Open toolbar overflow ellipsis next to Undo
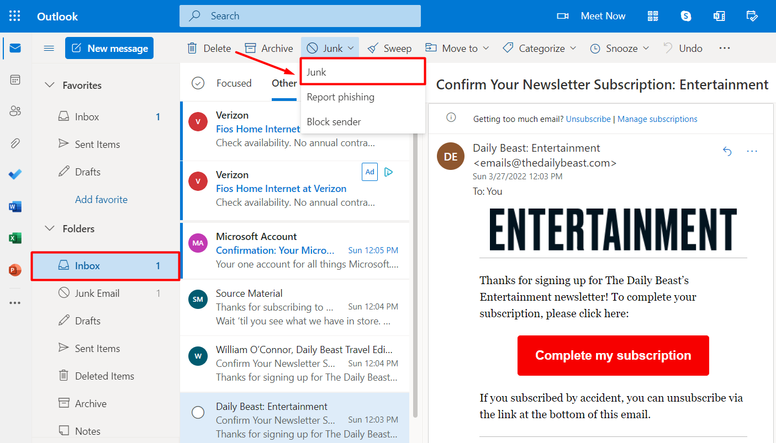Image resolution: width=776 pixels, height=443 pixels. coord(725,48)
